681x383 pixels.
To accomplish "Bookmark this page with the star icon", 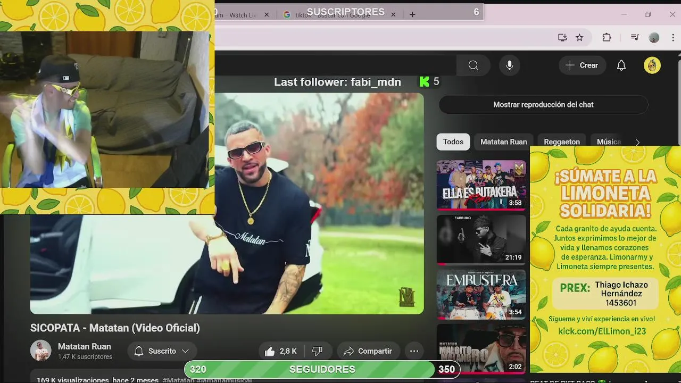I will pos(579,37).
